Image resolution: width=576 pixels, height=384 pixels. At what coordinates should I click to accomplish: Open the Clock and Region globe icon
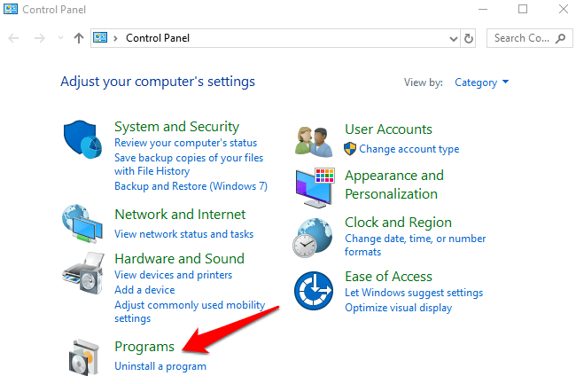[313, 238]
